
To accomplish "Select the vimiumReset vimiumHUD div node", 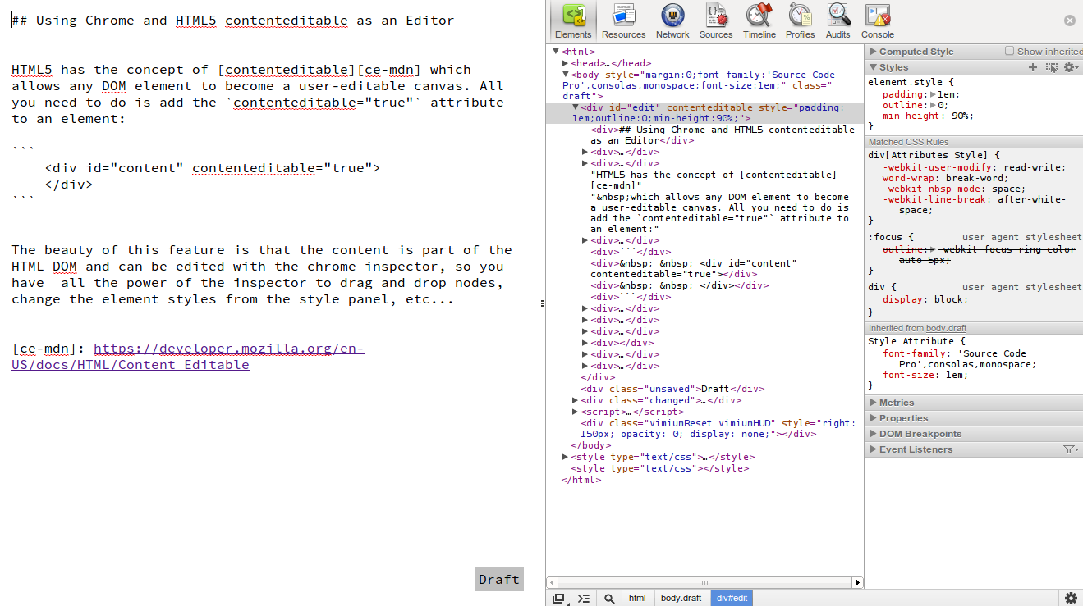I will coord(718,429).
